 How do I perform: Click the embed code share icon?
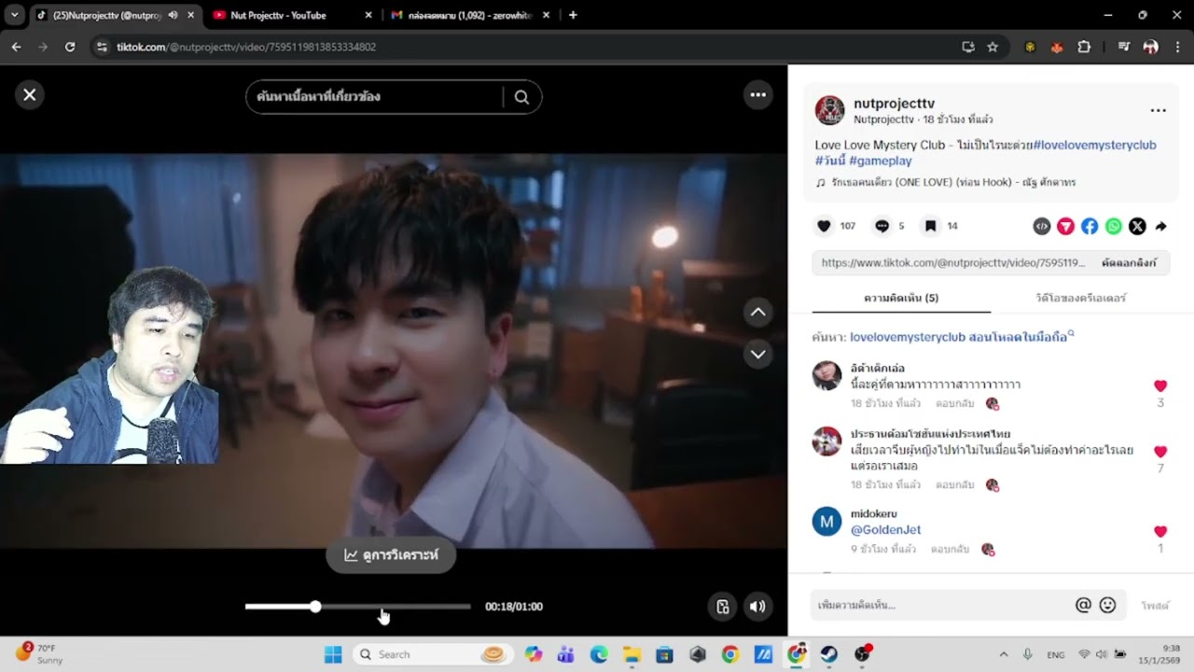(1042, 226)
